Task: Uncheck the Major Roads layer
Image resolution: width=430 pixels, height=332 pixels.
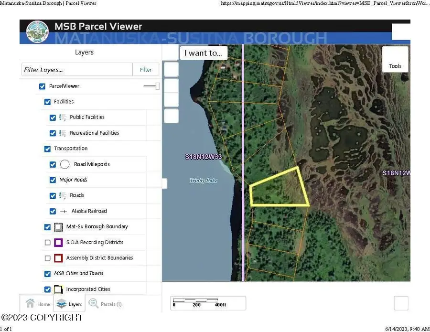Action: click(53, 180)
